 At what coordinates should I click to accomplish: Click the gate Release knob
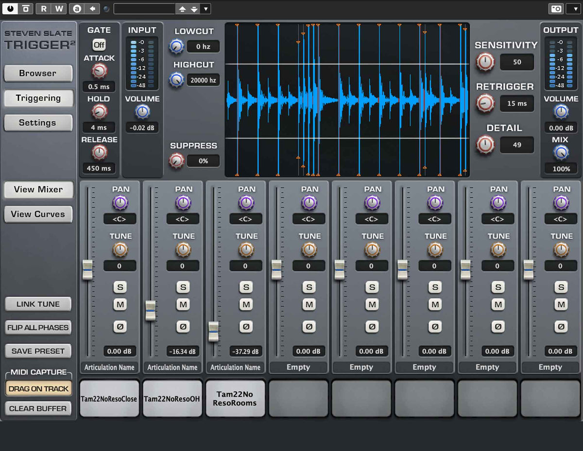pos(99,153)
